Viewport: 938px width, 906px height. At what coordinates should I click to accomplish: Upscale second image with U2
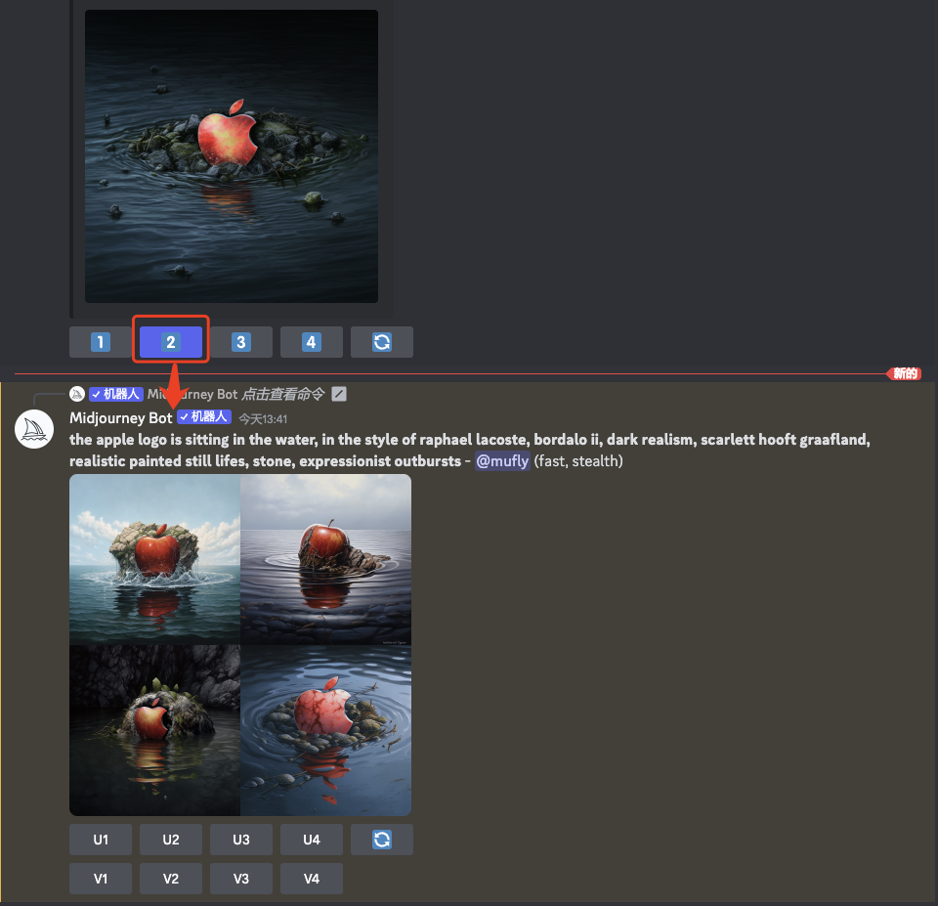(x=170, y=840)
